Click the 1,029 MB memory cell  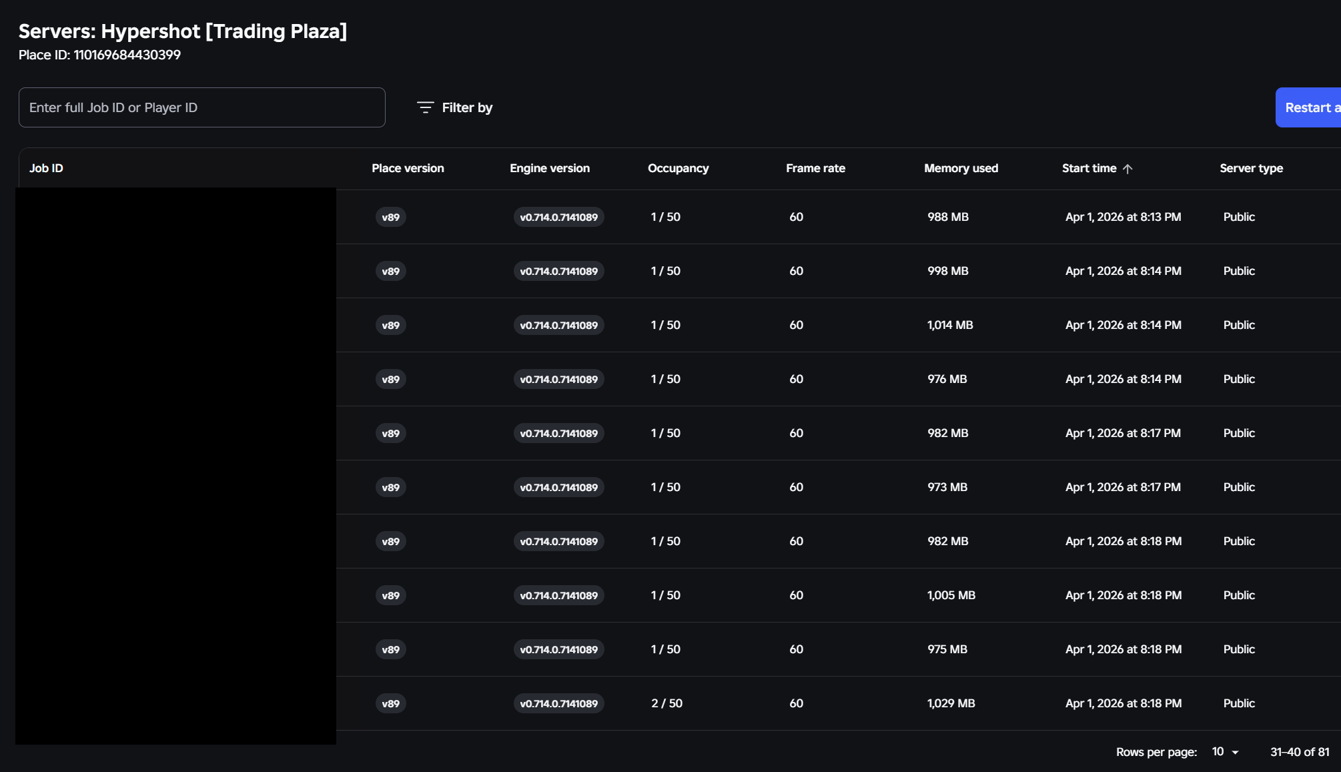pos(951,703)
